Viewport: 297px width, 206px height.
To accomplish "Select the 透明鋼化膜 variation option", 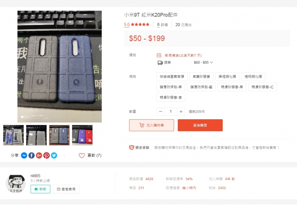I will [253, 76].
